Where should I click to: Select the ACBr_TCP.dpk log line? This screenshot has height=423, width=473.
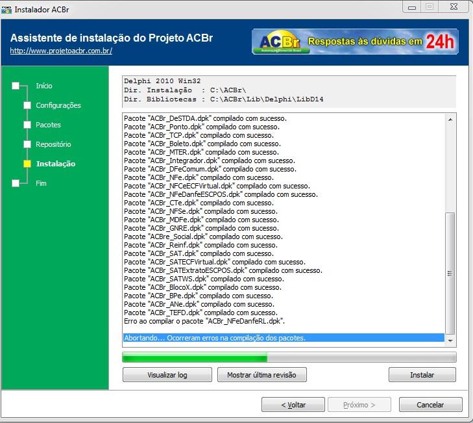pos(199,135)
